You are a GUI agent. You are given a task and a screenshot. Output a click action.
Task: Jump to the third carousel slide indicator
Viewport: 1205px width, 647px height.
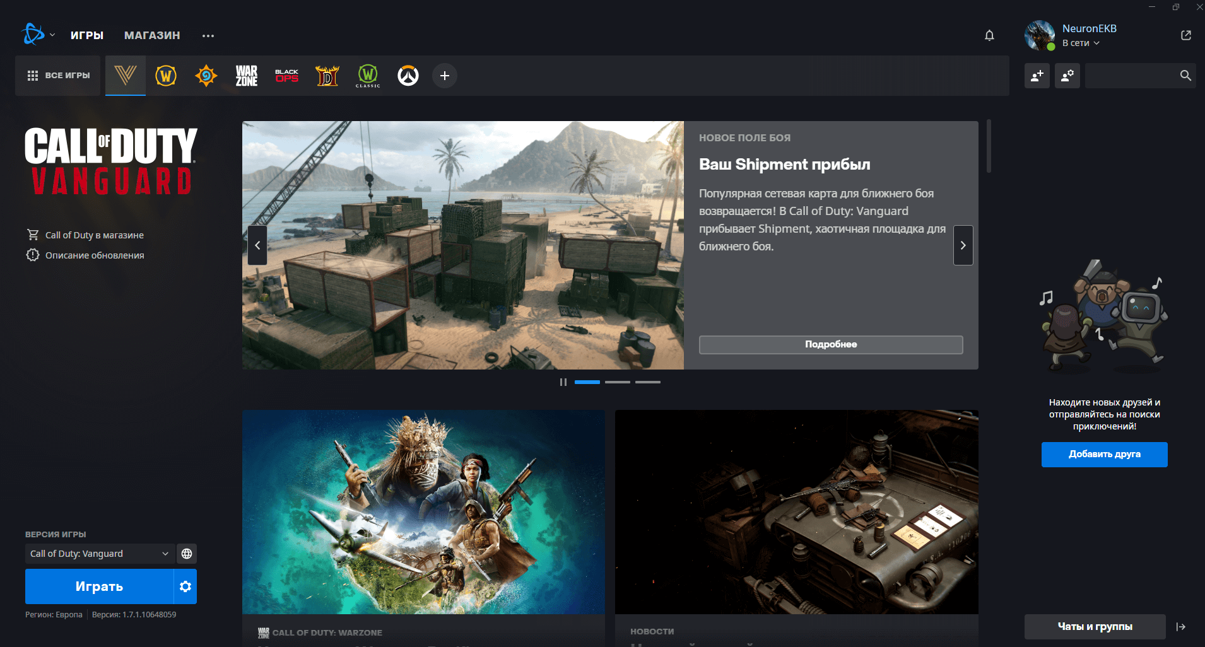648,382
